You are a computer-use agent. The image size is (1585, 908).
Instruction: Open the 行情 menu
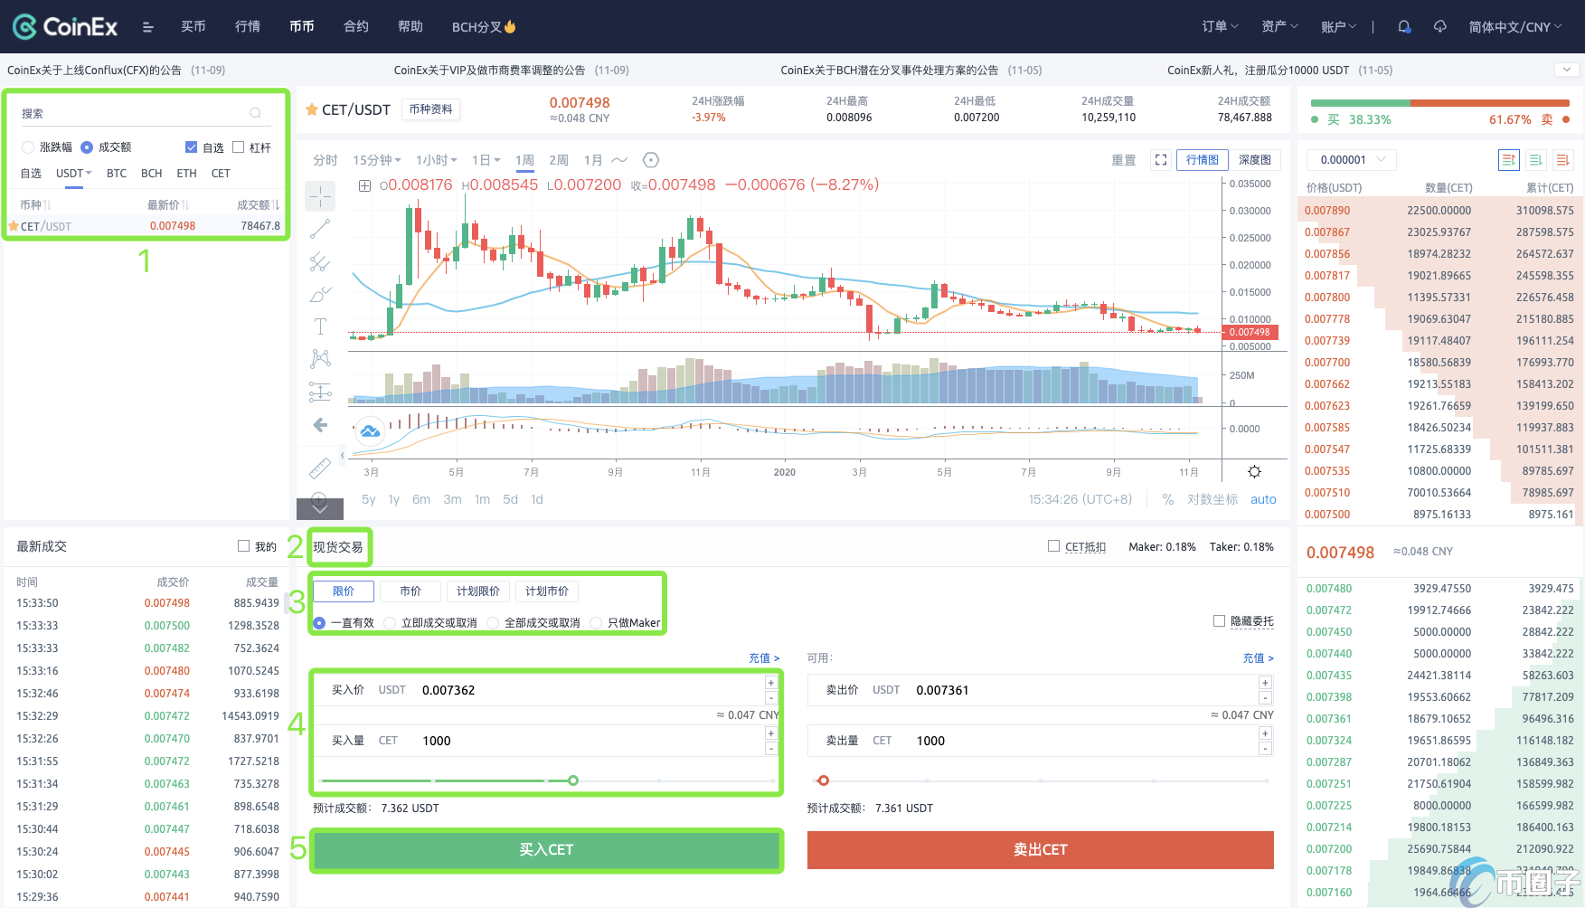point(248,27)
